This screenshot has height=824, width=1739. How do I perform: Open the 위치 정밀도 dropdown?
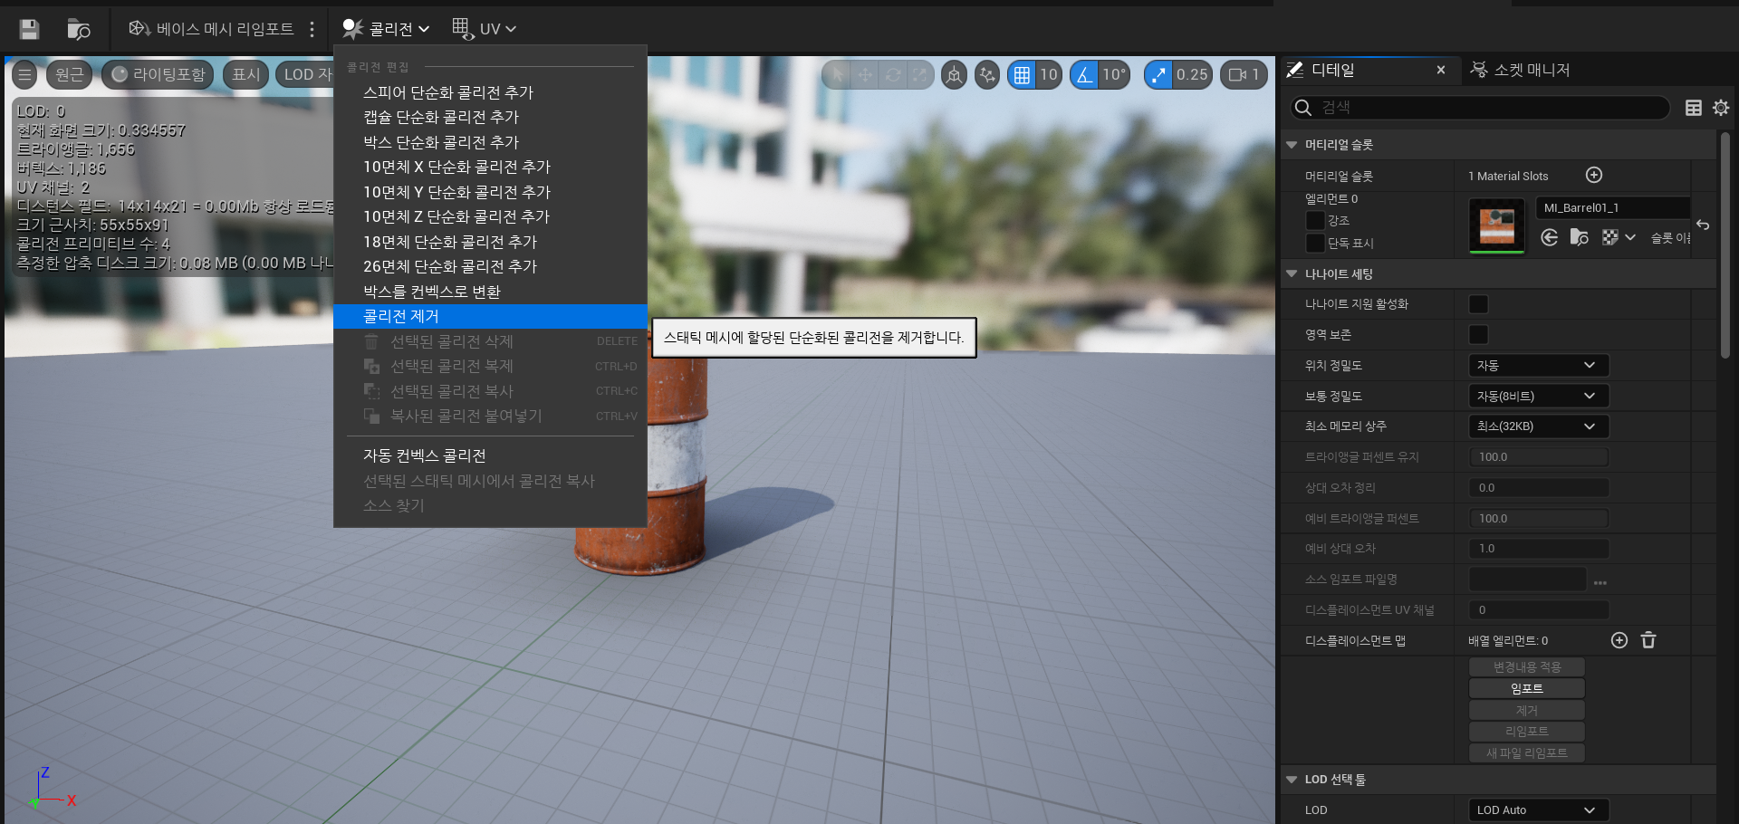click(1538, 365)
